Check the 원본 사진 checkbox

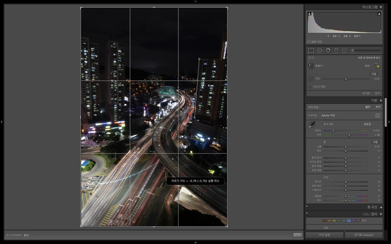(309, 42)
